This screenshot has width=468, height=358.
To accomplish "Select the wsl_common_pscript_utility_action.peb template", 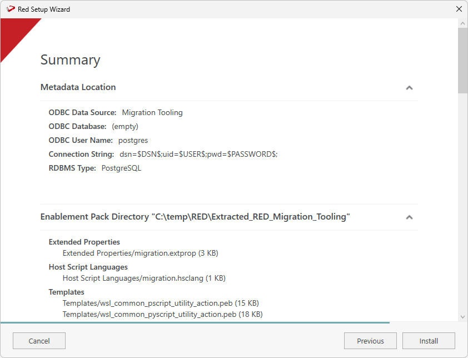I will pyautogui.click(x=161, y=303).
